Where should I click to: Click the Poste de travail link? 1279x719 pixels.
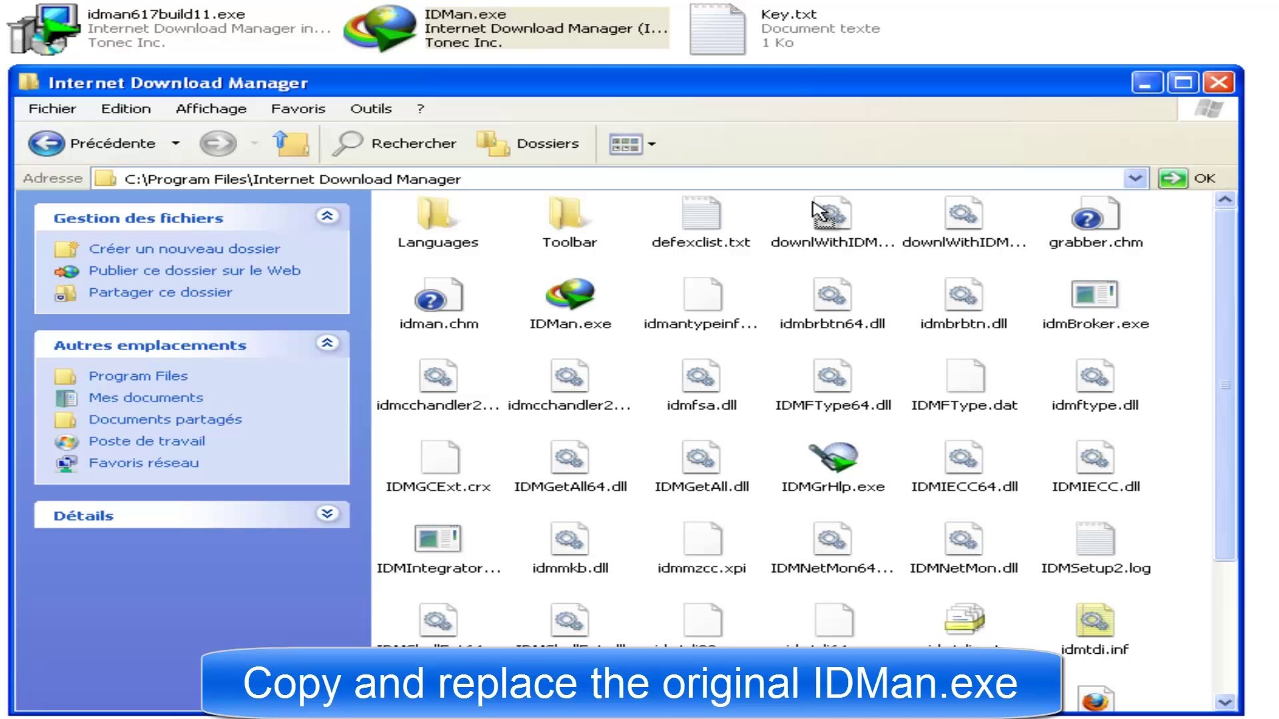click(147, 441)
